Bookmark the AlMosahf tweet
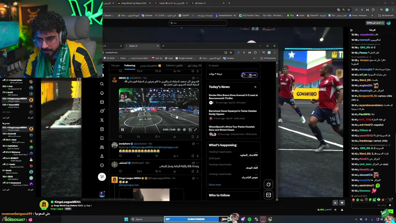This screenshot has width=396, height=223. click(193, 171)
